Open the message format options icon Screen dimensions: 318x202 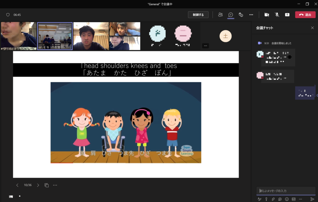click(x=259, y=199)
